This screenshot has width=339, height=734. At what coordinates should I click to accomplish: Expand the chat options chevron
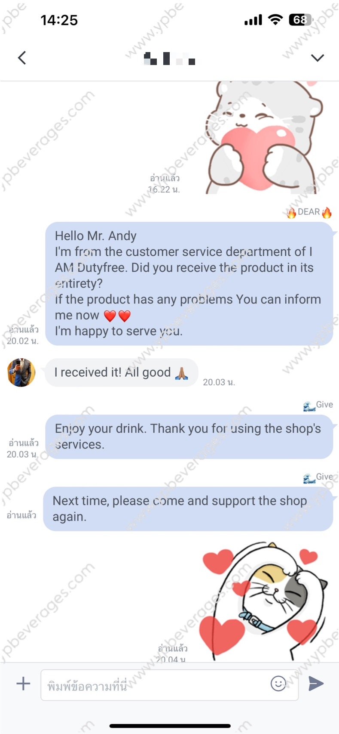click(x=317, y=58)
